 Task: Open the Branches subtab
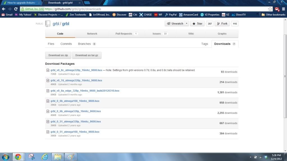coord(87,44)
